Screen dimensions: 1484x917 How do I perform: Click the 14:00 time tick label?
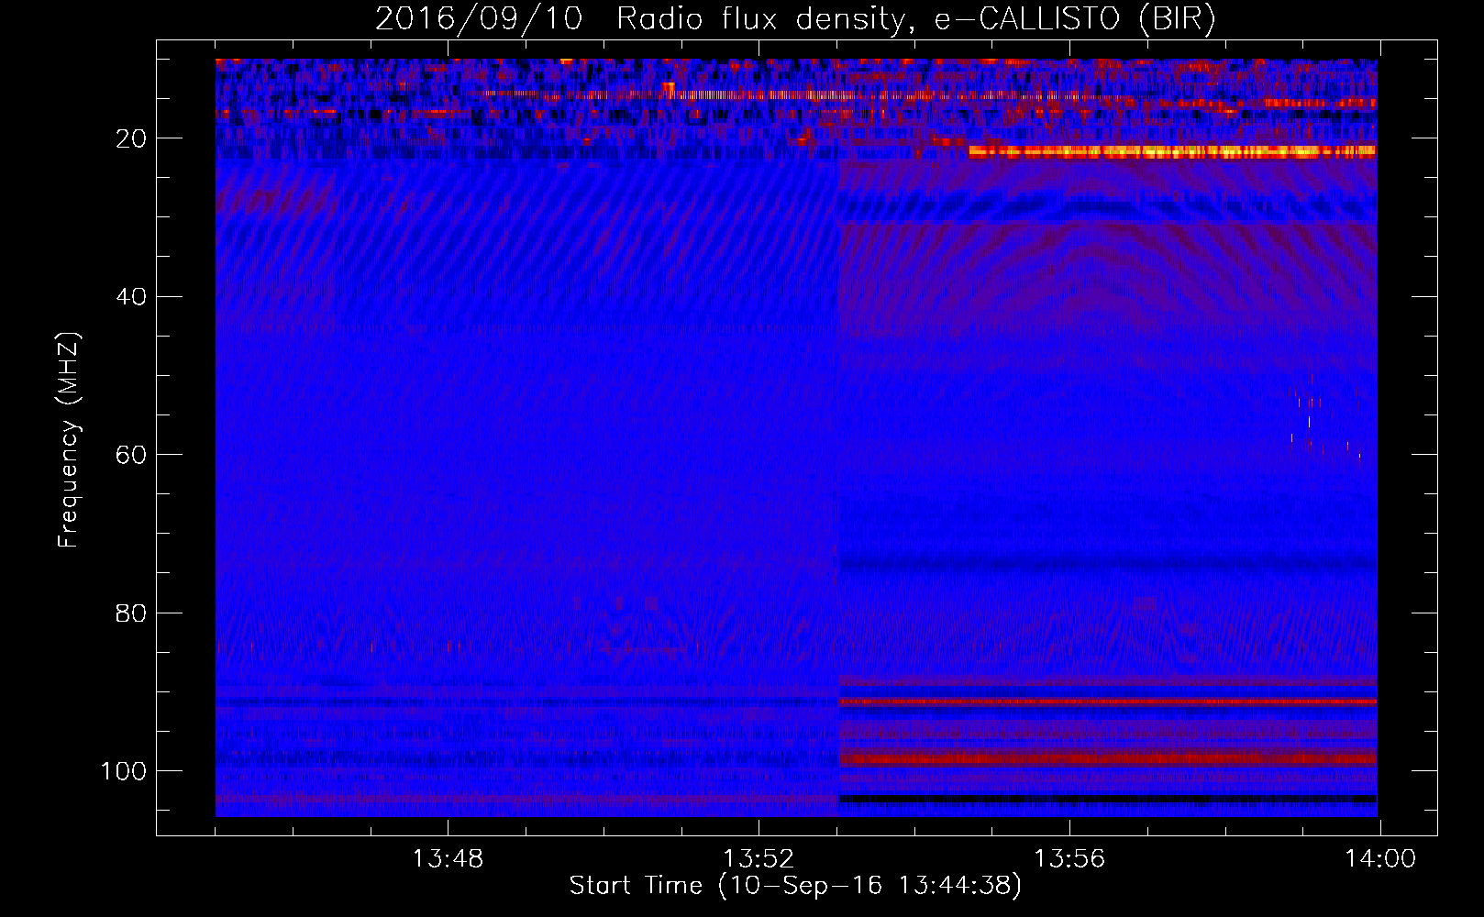1380,859
